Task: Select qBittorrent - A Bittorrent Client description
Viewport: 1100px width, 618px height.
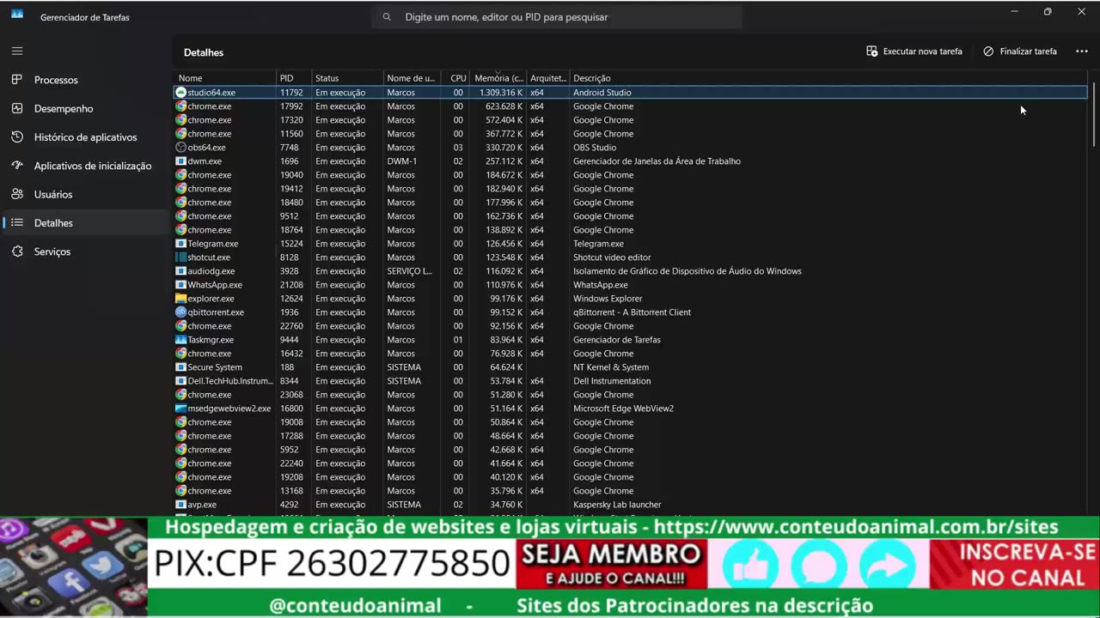Action: [x=632, y=312]
